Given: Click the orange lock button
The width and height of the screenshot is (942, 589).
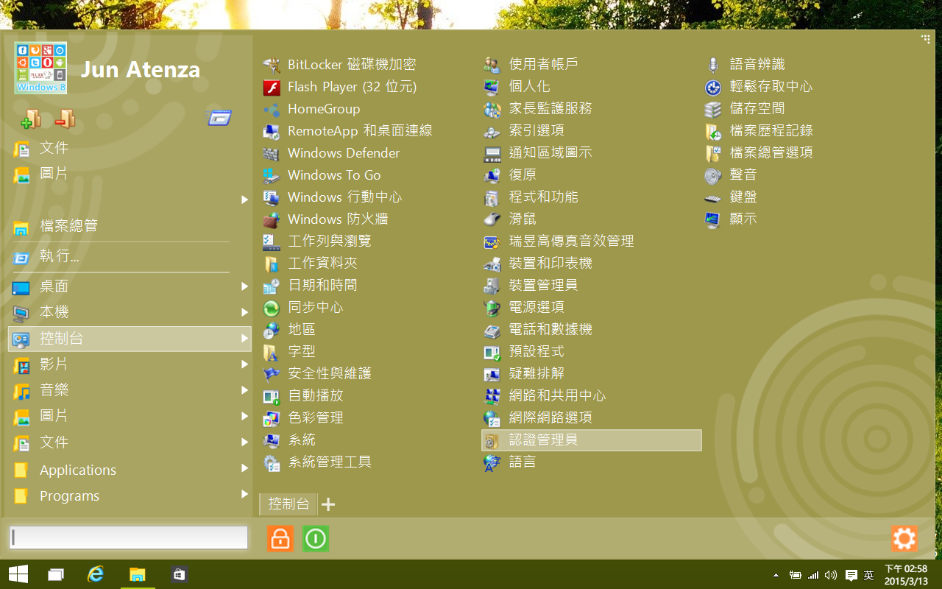Looking at the screenshot, I should 280,539.
